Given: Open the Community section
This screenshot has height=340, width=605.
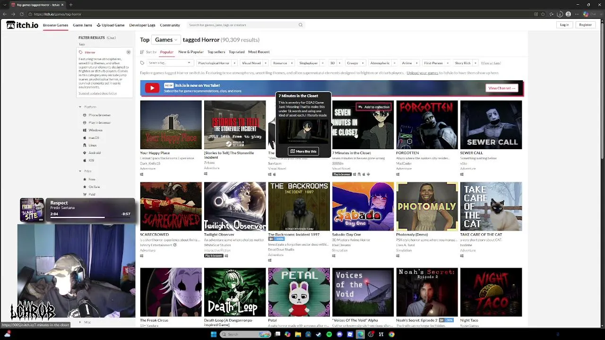Looking at the screenshot, I should point(170,25).
